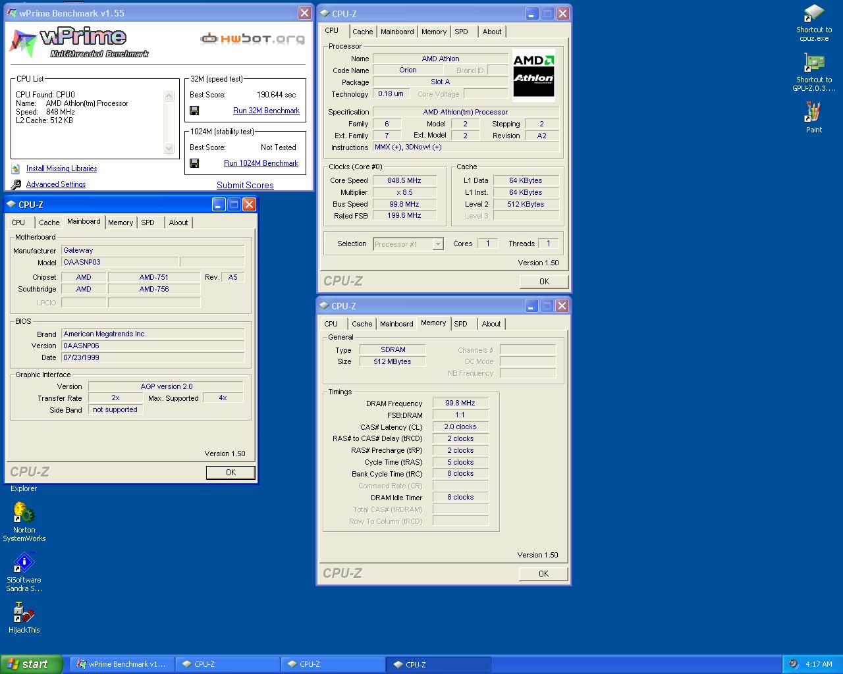Select the active third CPU-Z taskbar button
The image size is (843, 674).
(438, 664)
